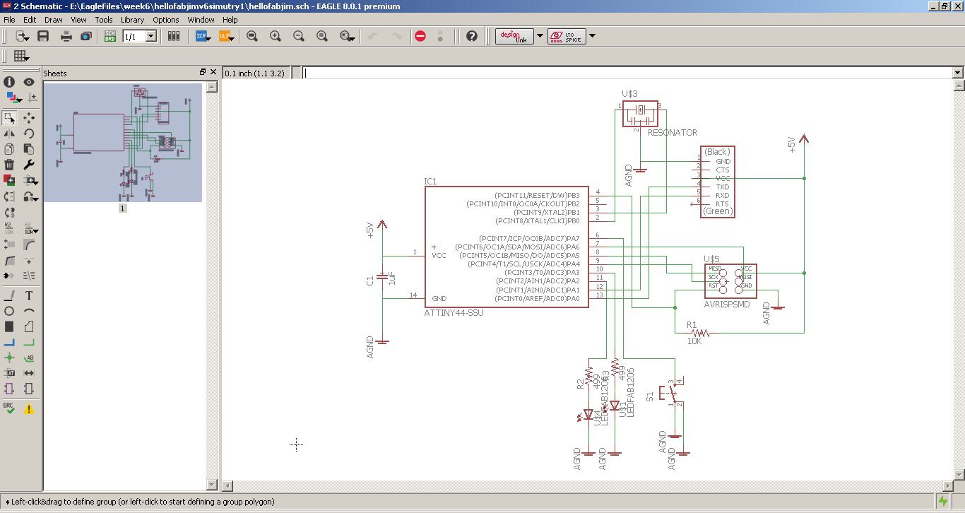This screenshot has width=965, height=513.
Task: Select the Add part tool
Action: (9, 180)
